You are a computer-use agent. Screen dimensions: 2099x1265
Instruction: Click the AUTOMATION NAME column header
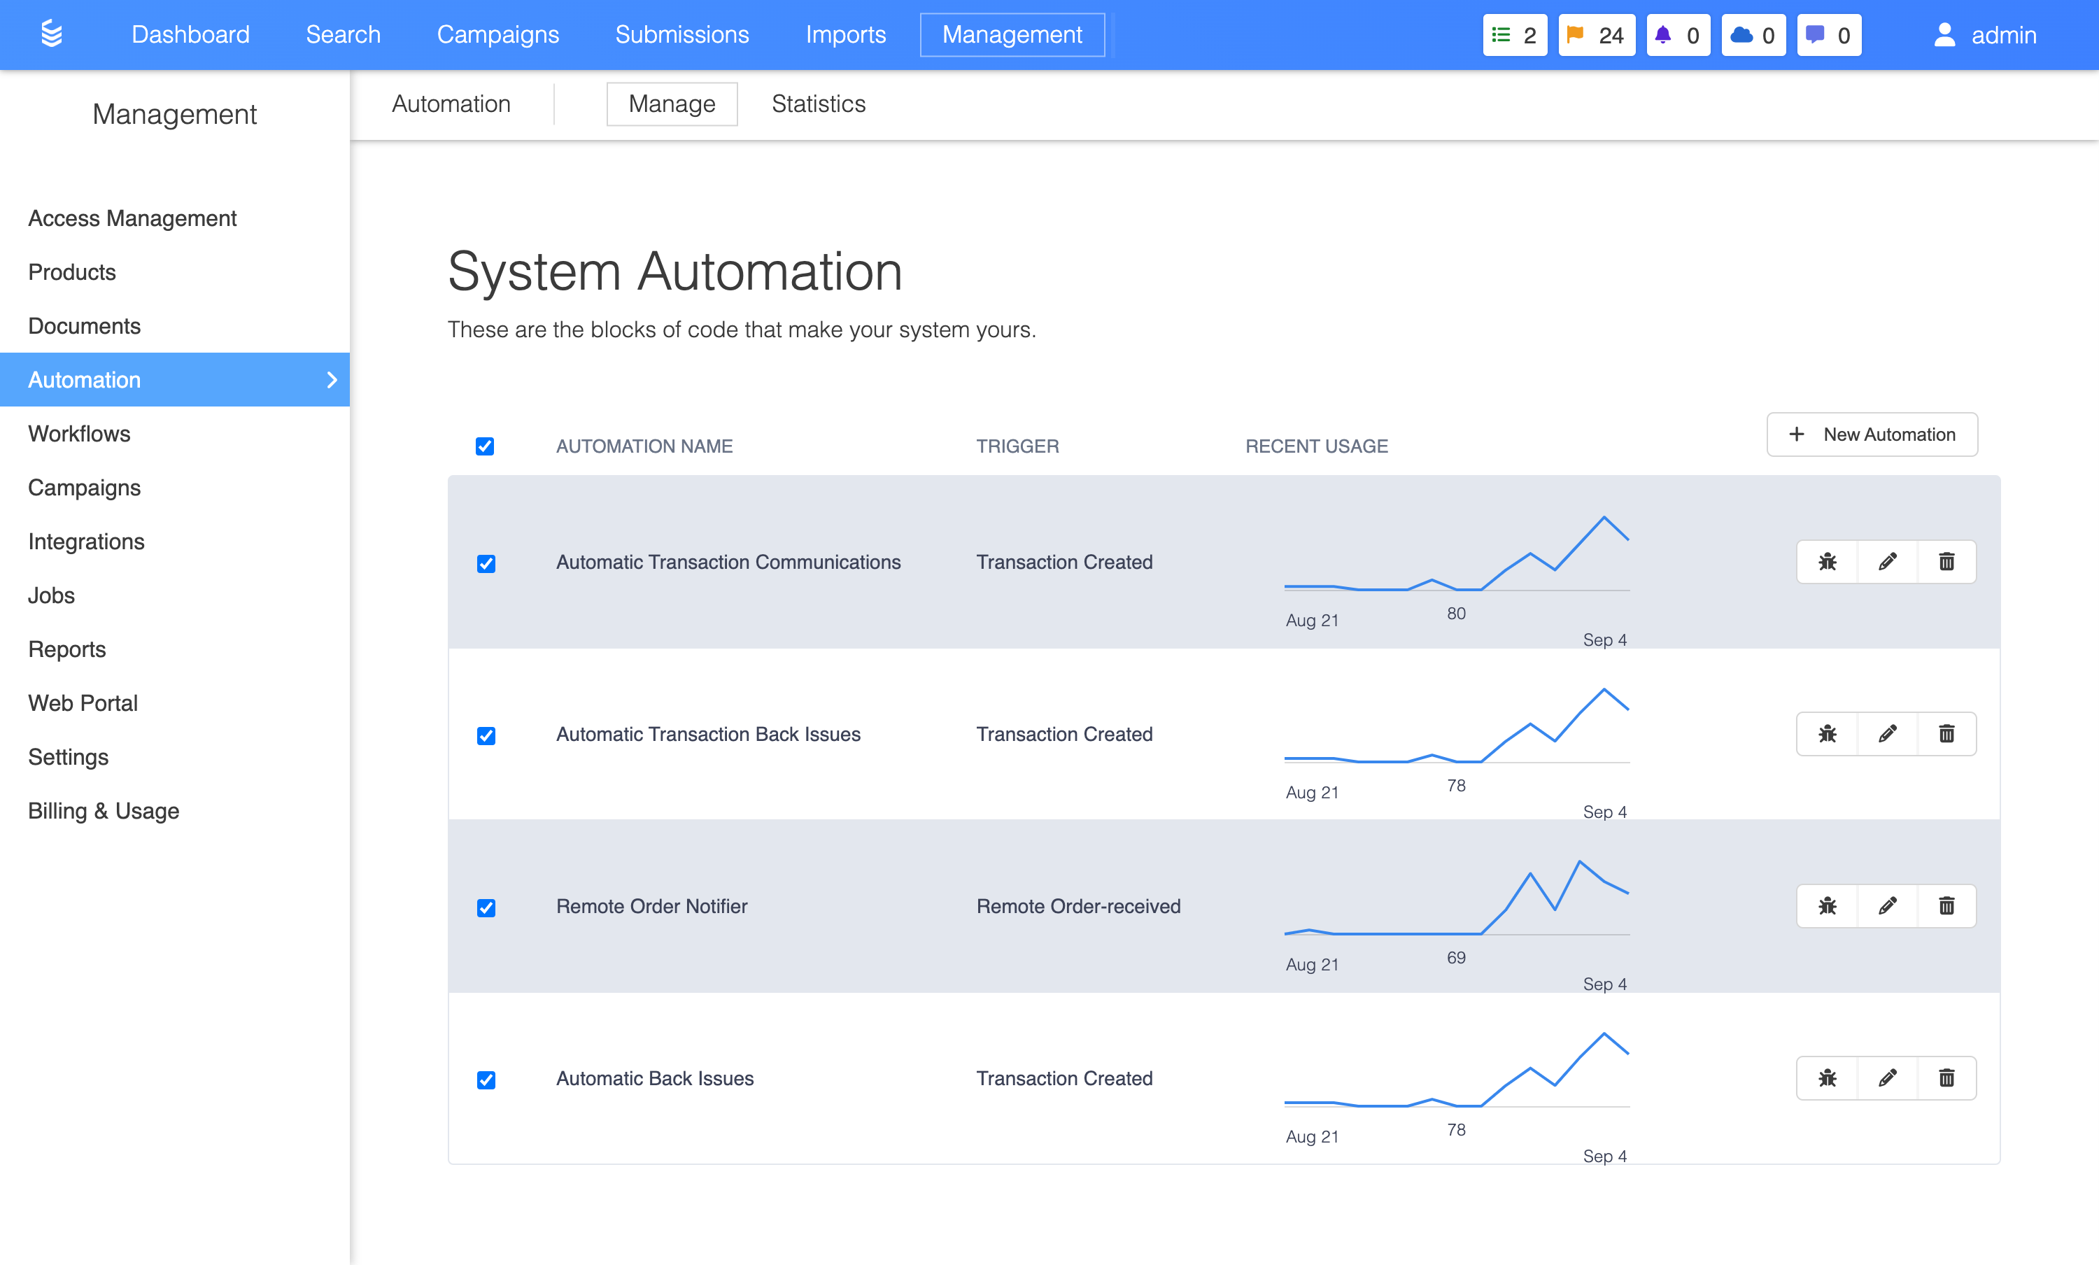(x=644, y=446)
